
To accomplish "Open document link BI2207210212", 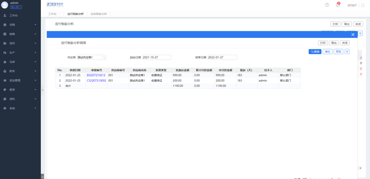I will point(96,75).
